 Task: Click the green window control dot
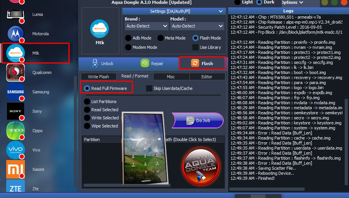[334, 2]
